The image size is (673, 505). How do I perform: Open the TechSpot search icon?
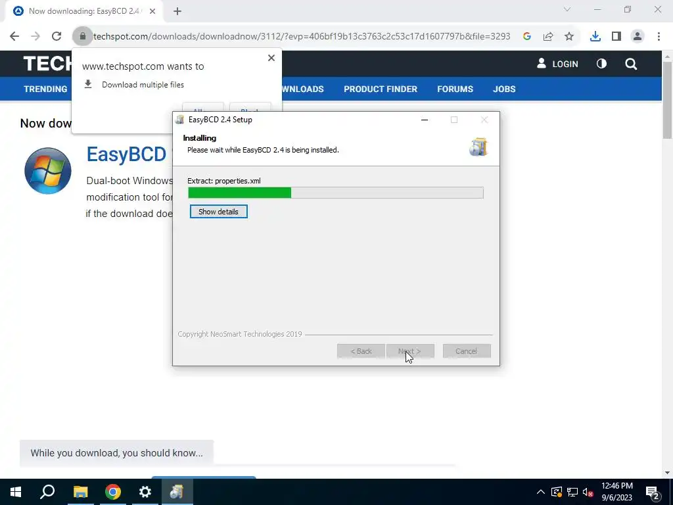coord(631,64)
